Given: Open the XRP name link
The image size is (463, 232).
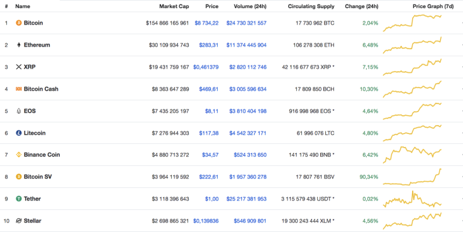Looking at the screenshot, I should [x=30, y=67].
